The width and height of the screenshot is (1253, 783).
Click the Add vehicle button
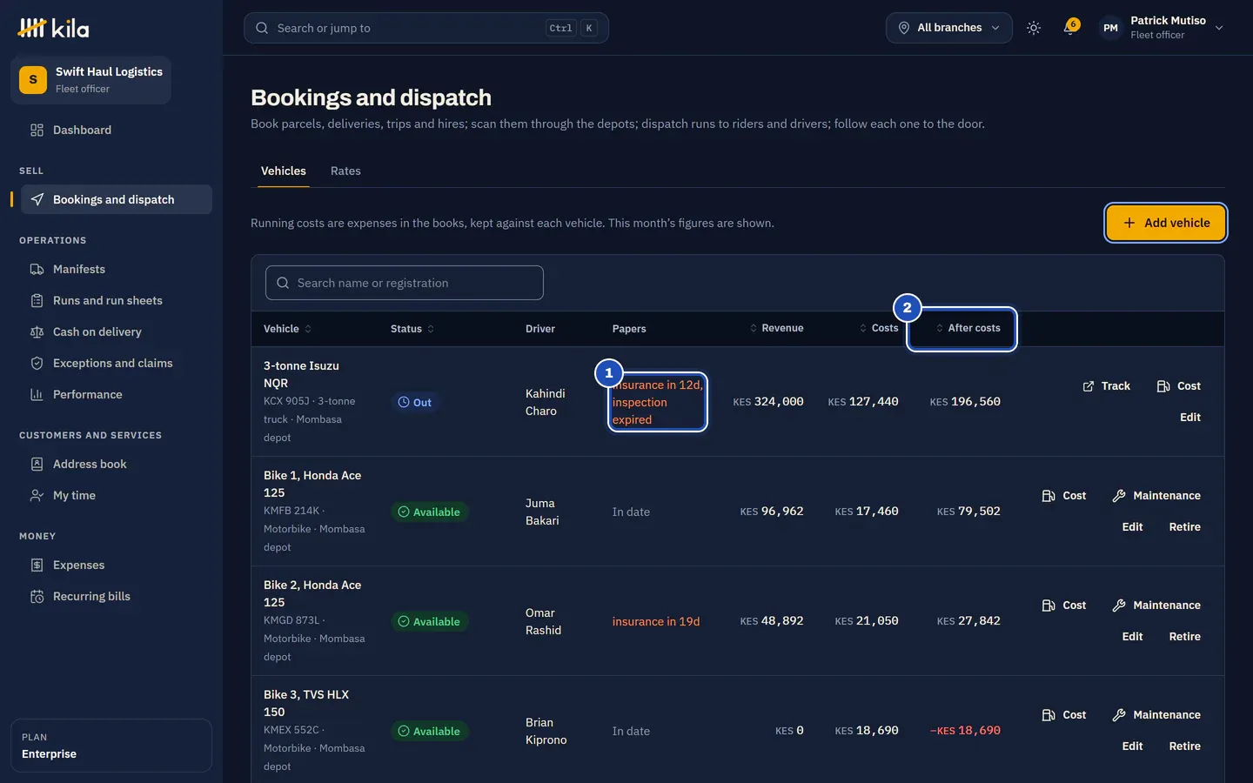pyautogui.click(x=1166, y=223)
